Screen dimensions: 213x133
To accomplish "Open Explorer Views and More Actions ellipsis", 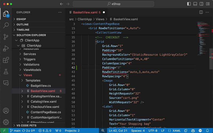I will click(x=60, y=12).
